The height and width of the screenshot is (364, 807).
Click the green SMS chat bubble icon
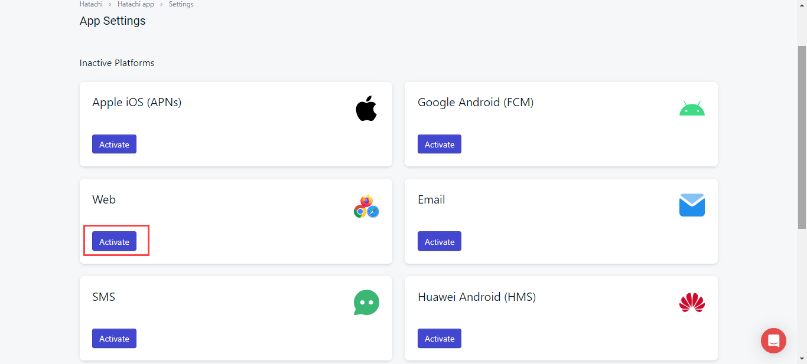pyautogui.click(x=366, y=303)
